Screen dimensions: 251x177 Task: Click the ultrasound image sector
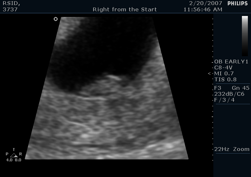[x=107, y=88]
